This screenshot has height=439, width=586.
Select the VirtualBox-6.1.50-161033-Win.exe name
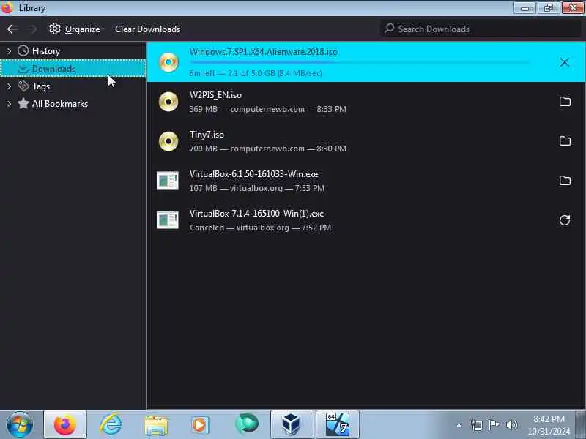253,174
